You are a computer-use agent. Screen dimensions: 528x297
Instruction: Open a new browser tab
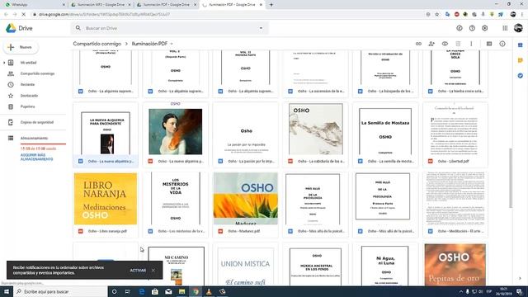[271, 5]
